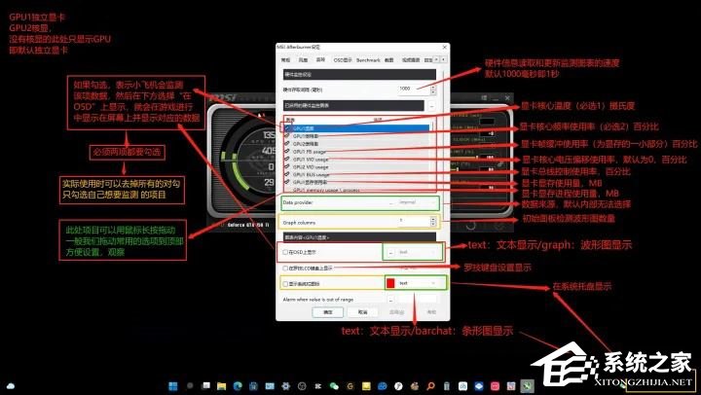
Task: Click ellipsis button beside Alarm out of range
Action: [x=390, y=300]
